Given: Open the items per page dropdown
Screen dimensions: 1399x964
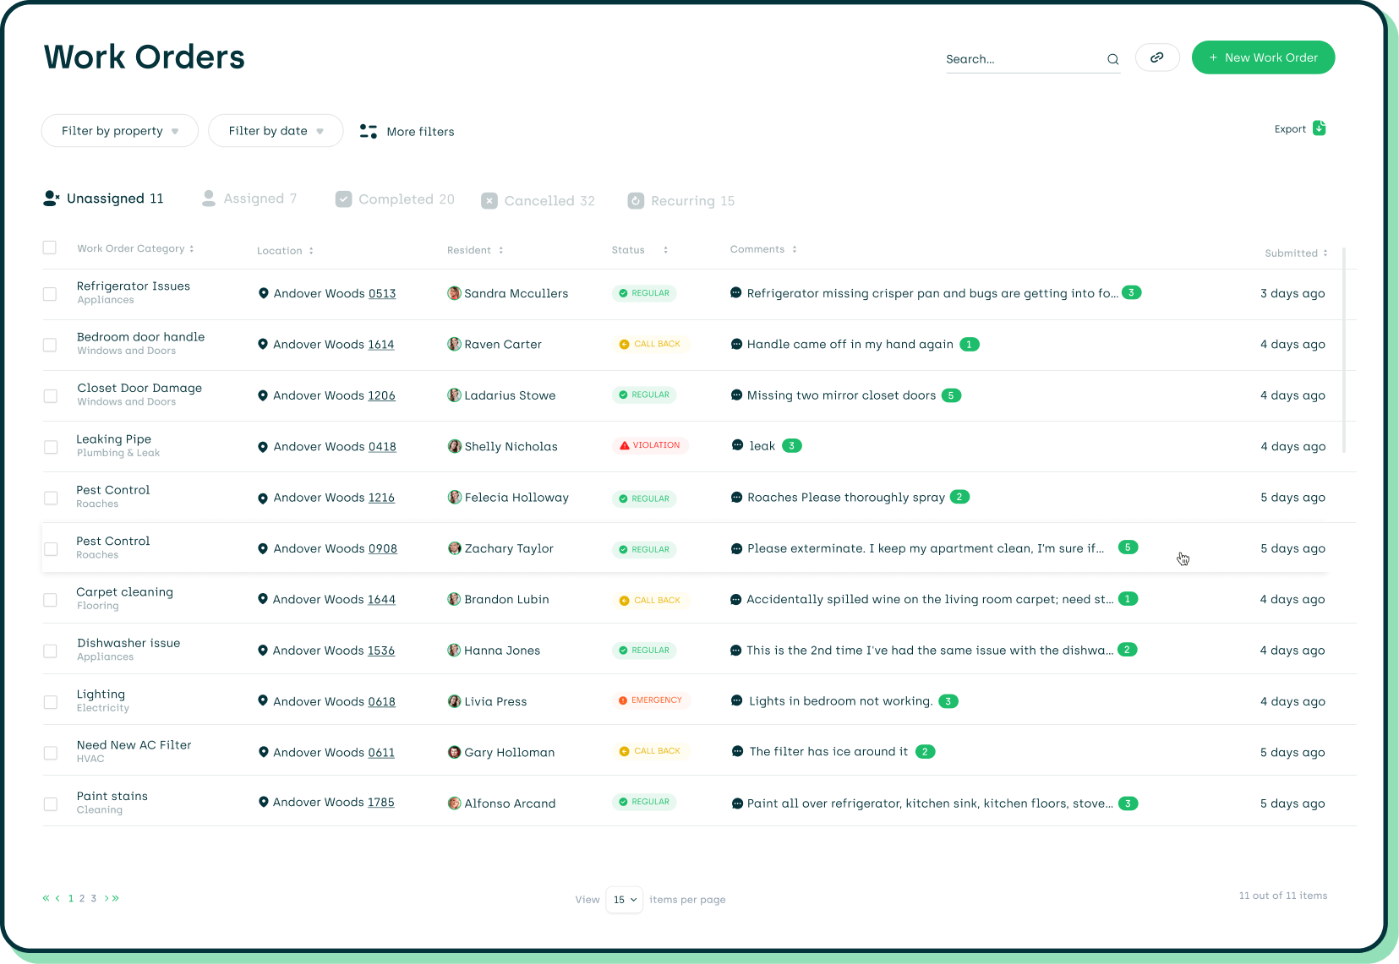Looking at the screenshot, I should click(624, 900).
